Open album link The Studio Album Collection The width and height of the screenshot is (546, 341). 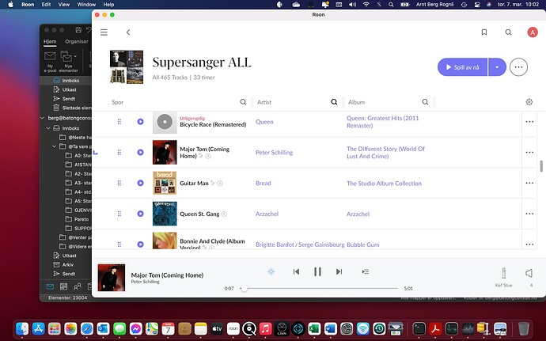pos(384,184)
